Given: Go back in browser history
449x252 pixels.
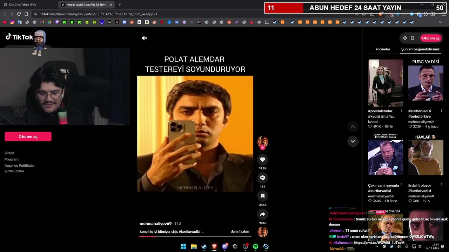Looking at the screenshot, I should click(x=5, y=14).
